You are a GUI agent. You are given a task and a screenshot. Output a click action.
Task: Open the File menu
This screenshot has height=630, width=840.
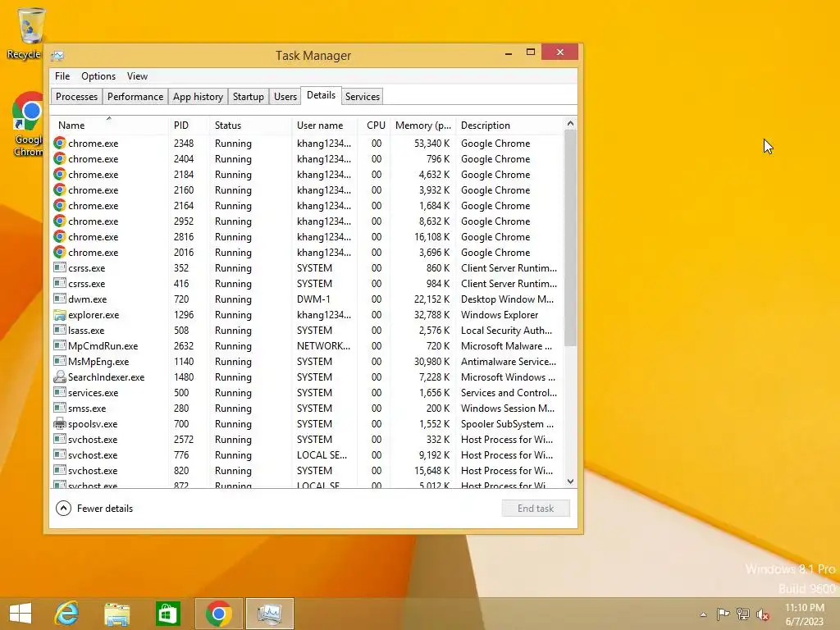tap(62, 76)
